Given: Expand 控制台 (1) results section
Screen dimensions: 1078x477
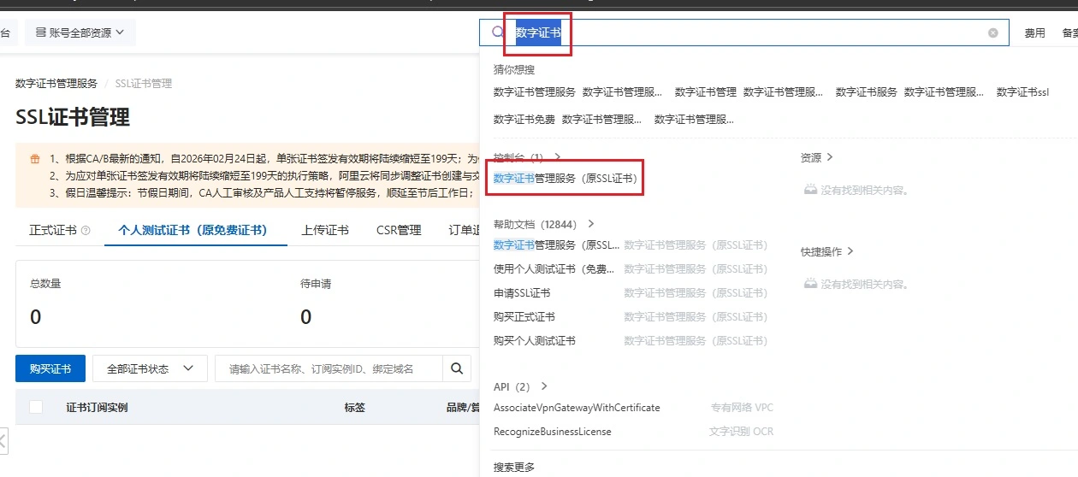Looking at the screenshot, I should pos(558,157).
